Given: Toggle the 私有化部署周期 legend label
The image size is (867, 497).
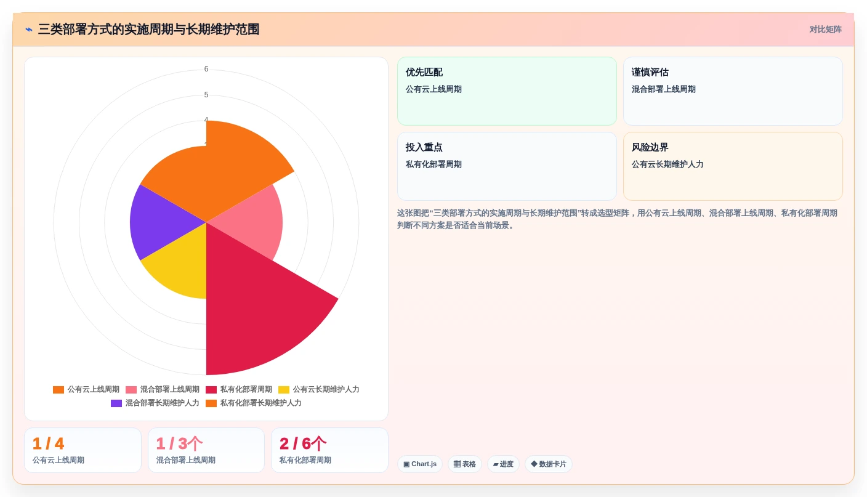Looking at the screenshot, I should [x=246, y=390].
